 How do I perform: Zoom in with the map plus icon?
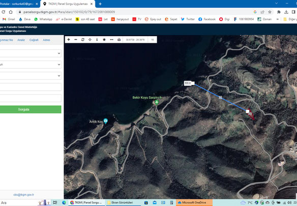point(69,40)
